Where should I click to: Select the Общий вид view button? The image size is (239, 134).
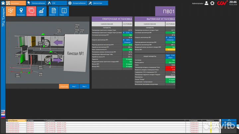pyautogui.click(x=64, y=86)
